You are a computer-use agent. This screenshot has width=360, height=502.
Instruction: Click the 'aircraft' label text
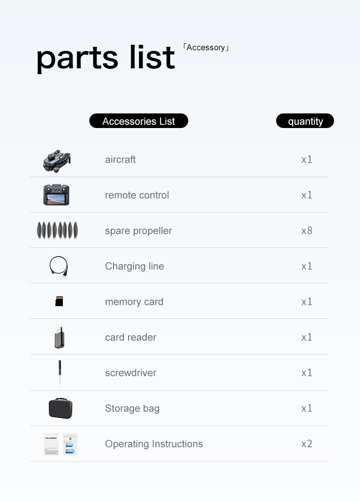tap(120, 159)
